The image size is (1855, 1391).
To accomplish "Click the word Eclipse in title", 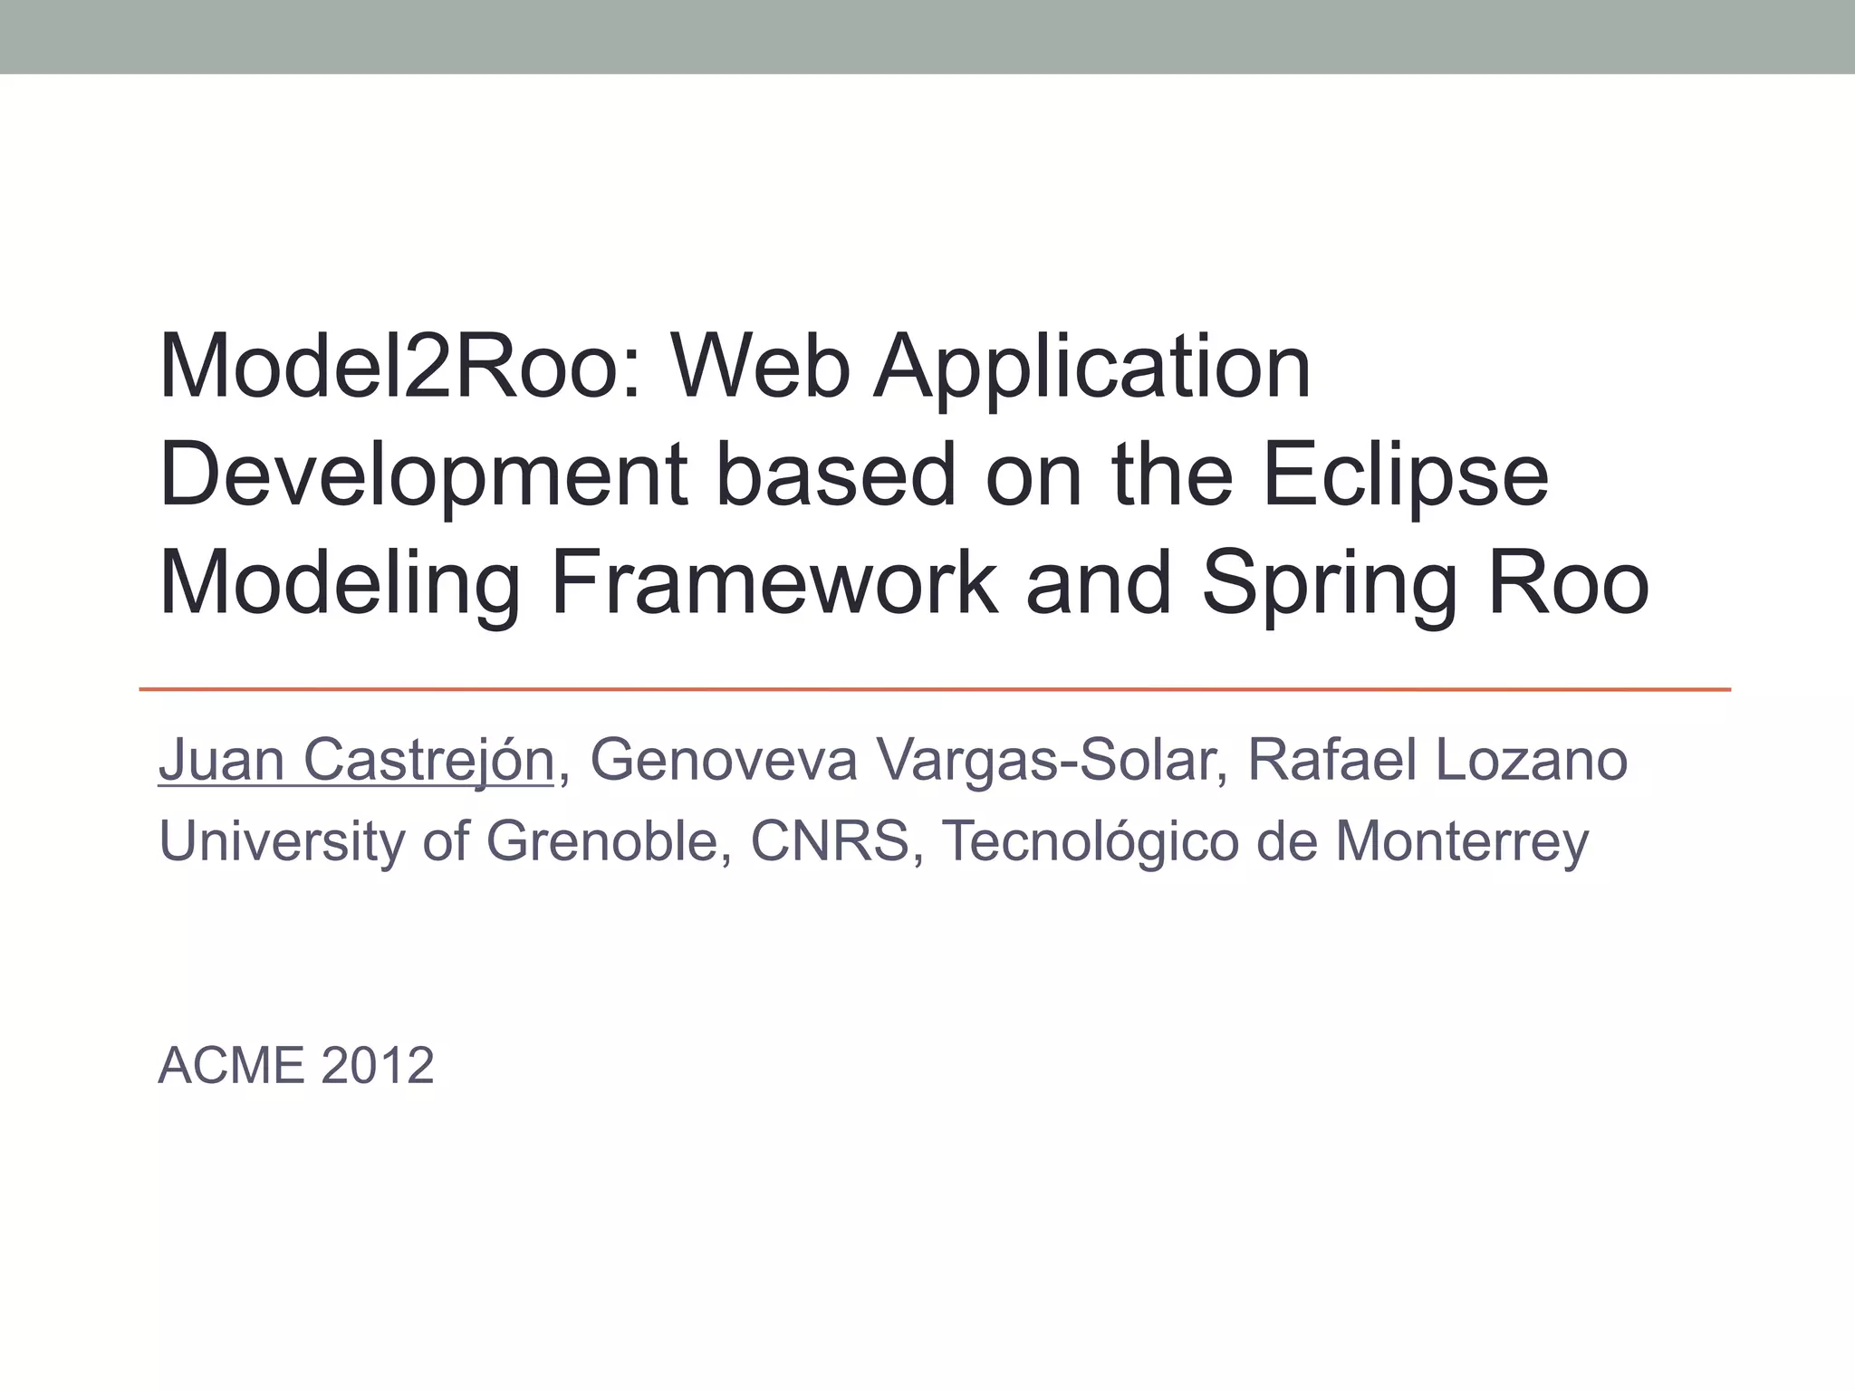I will tap(1405, 475).
